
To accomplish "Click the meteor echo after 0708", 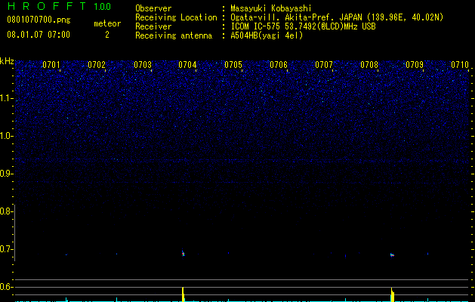I will pos(392,255).
